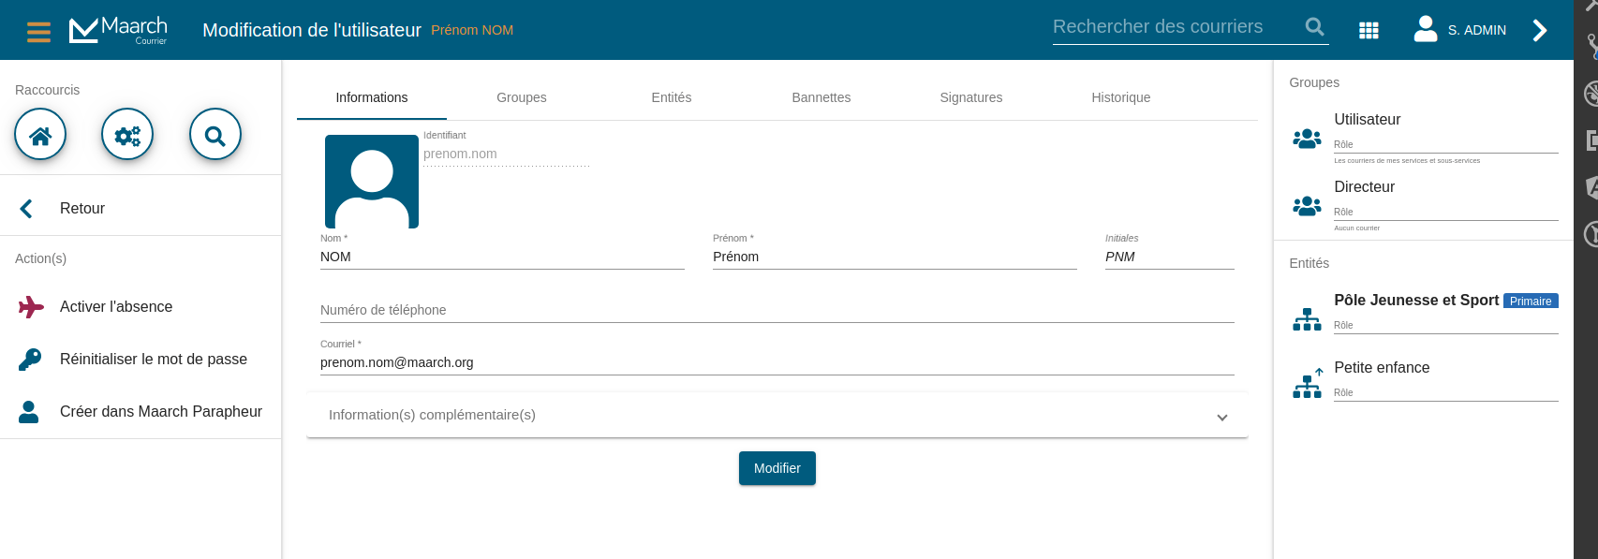Focus the Numéro de téléphone field
The width and height of the screenshot is (1598, 559).
(777, 310)
